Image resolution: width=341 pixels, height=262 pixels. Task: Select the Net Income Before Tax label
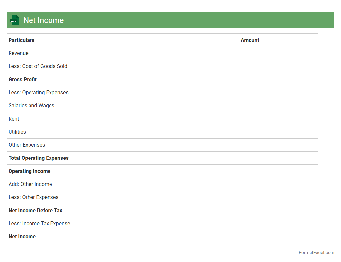pos(35,210)
